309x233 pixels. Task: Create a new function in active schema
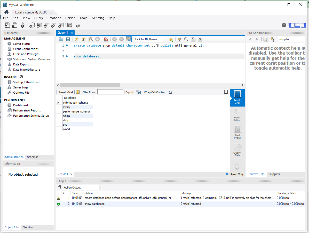[x=61, y=25]
